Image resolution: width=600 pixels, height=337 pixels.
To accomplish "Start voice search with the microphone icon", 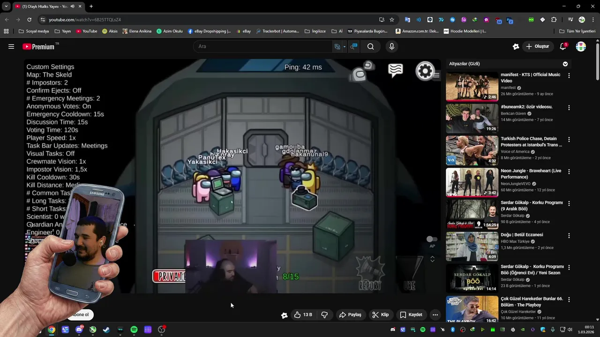I will tap(392, 46).
